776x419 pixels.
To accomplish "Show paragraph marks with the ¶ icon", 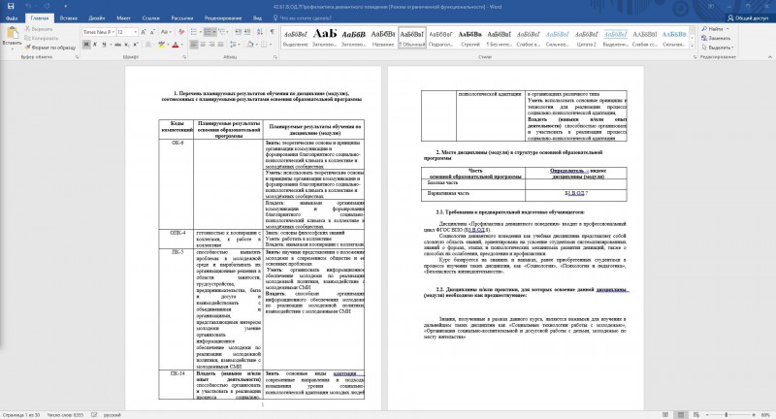I will (273, 32).
